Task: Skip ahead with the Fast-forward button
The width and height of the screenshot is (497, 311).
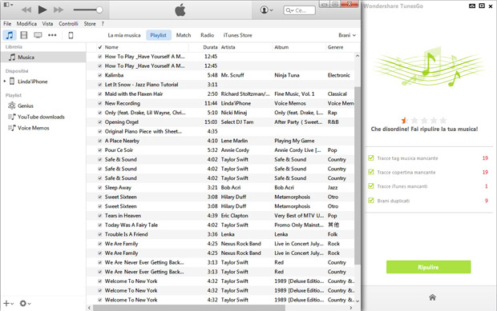Action: pos(59,10)
